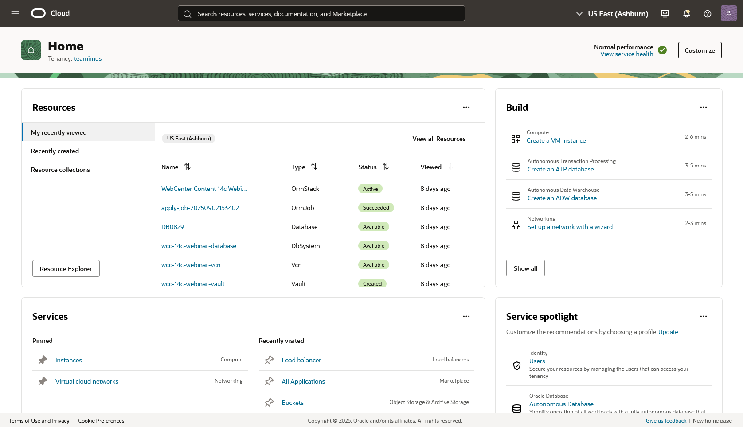Select the Recently created tab

[x=55, y=151]
